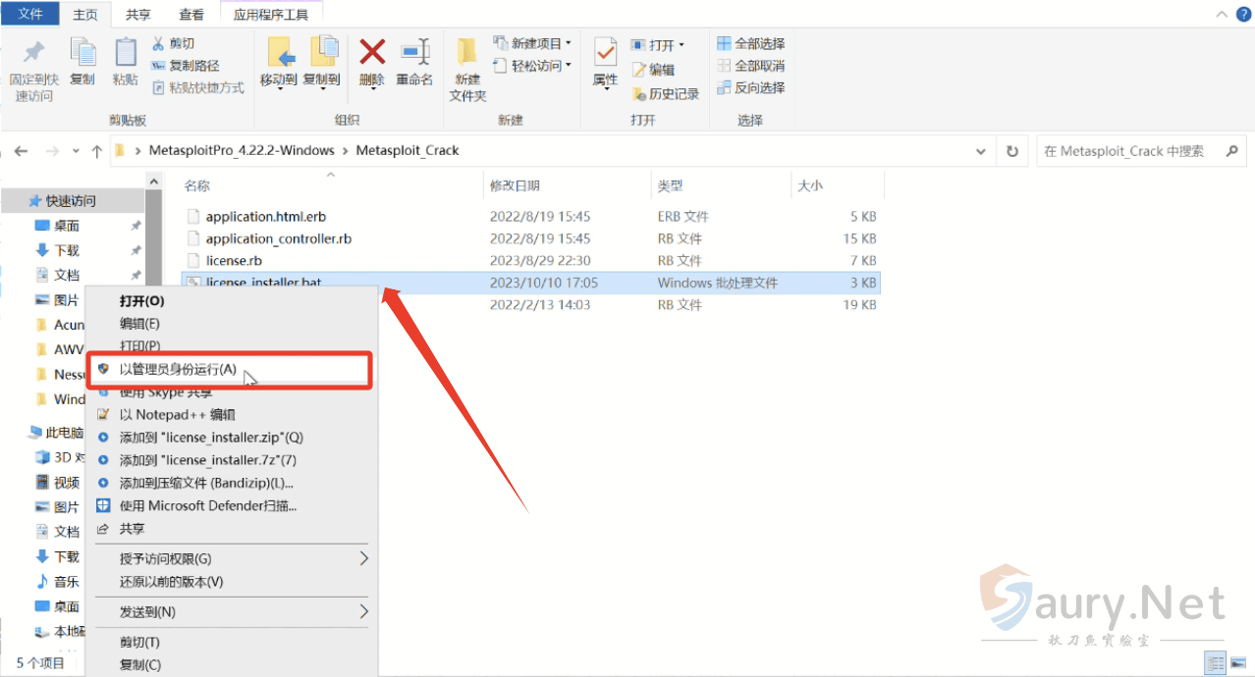1255x677 pixels.
Task: Choose Run as administrator (以管理员身份运行)
Action: pyautogui.click(x=178, y=369)
